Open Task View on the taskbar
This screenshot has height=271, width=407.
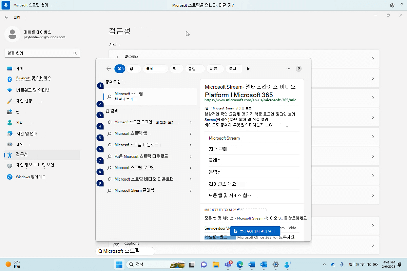192,265
